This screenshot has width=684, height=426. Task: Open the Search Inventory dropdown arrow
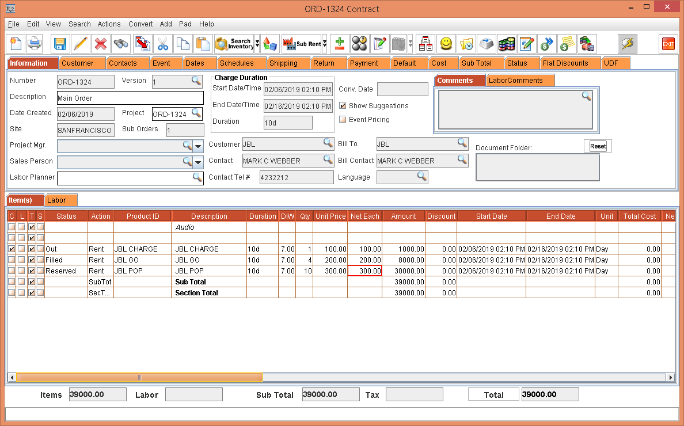[257, 44]
